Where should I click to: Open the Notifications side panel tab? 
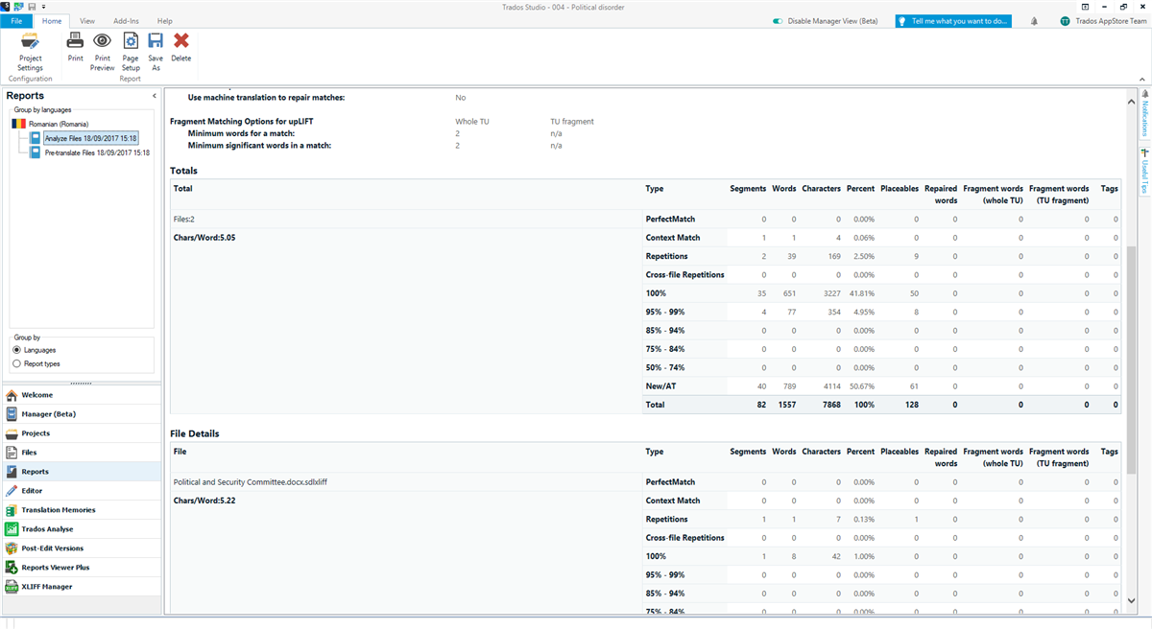pos(1145,116)
